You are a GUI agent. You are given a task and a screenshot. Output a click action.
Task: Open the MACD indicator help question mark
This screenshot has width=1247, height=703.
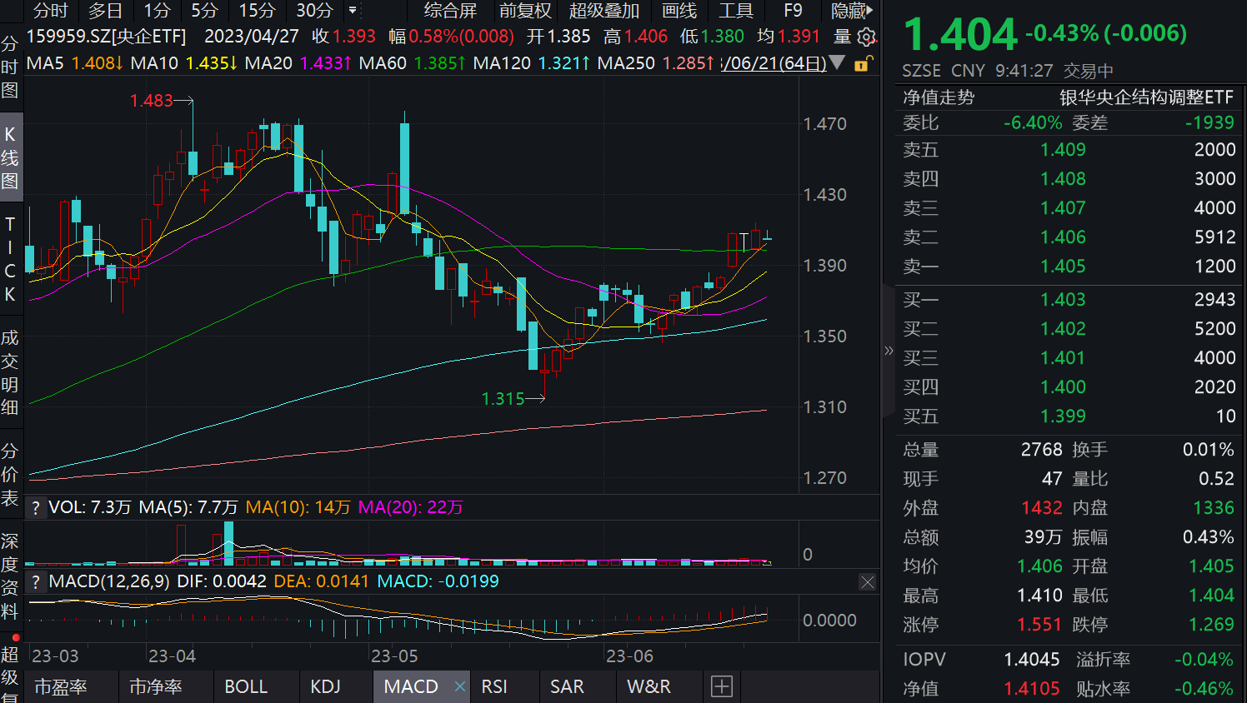35,581
